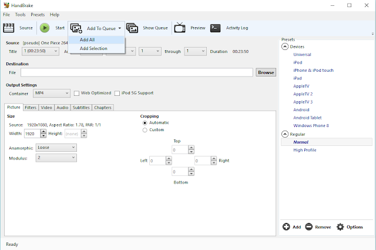This screenshot has height=250, width=376.
Task: Open the Title dropdown
Action: point(41,51)
